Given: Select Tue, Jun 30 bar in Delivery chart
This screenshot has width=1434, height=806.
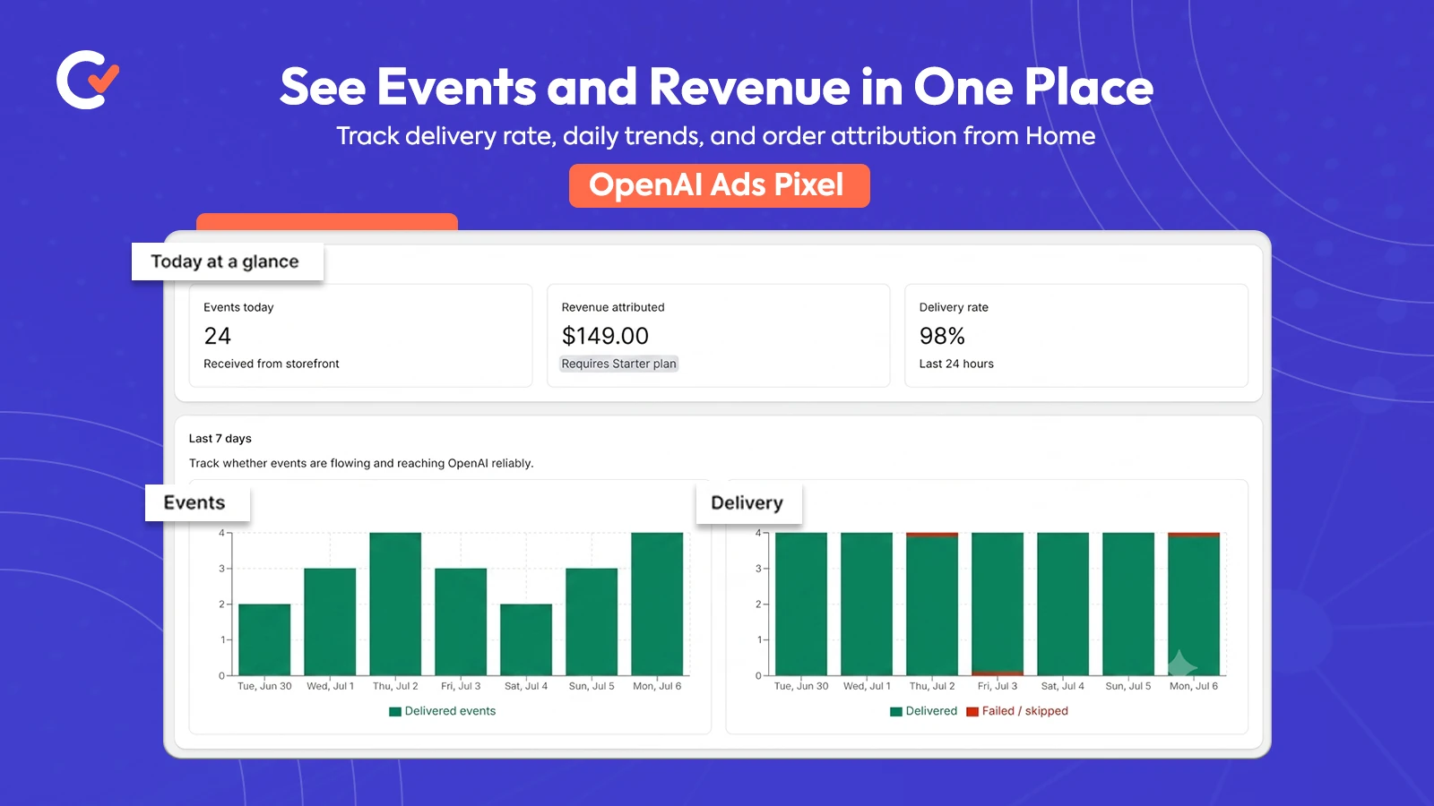Looking at the screenshot, I should pos(801,604).
